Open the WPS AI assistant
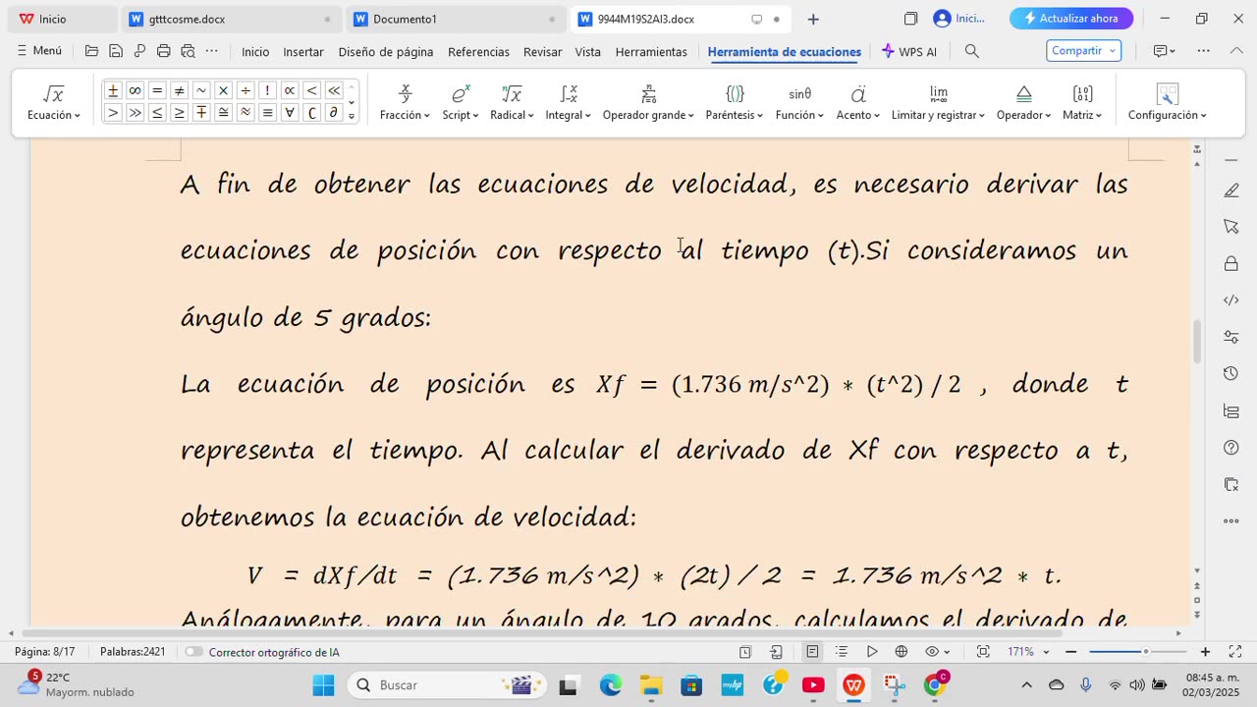Image resolution: width=1257 pixels, height=707 pixels. coord(909,52)
